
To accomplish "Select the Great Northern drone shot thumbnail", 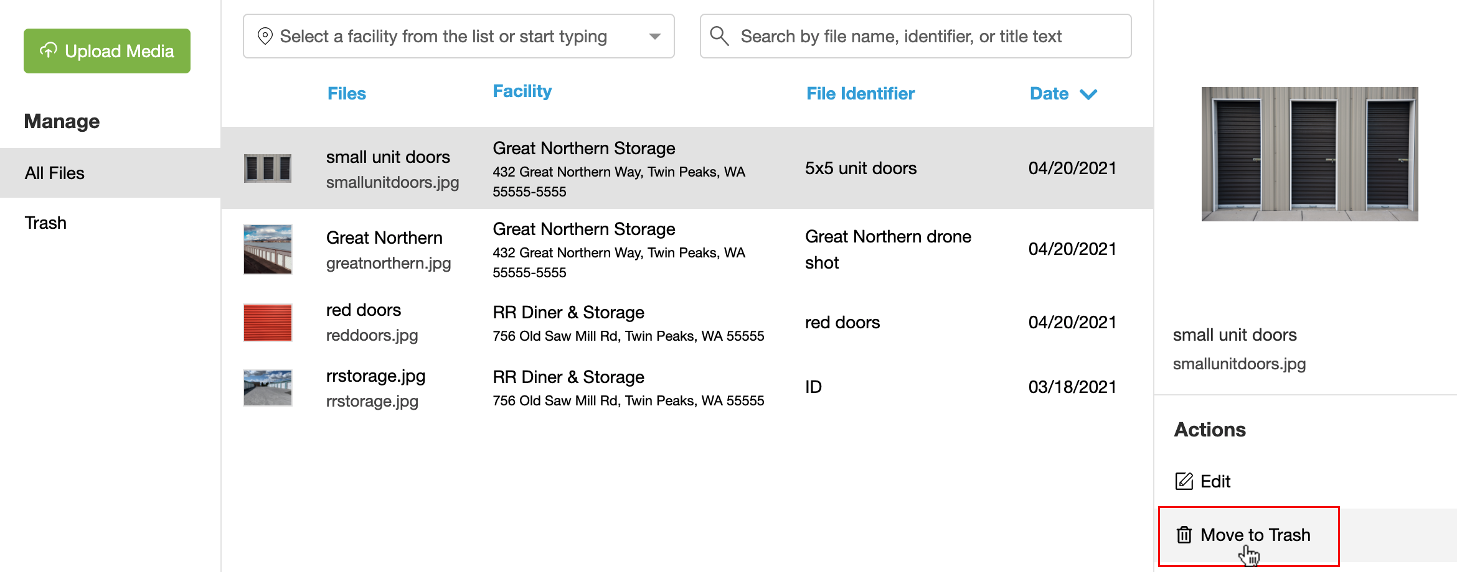I will (x=268, y=249).
